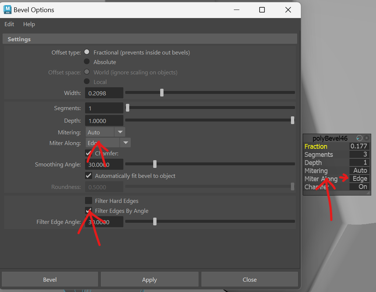
Task: Click the Depth input field
Action: pyautogui.click(x=104, y=120)
